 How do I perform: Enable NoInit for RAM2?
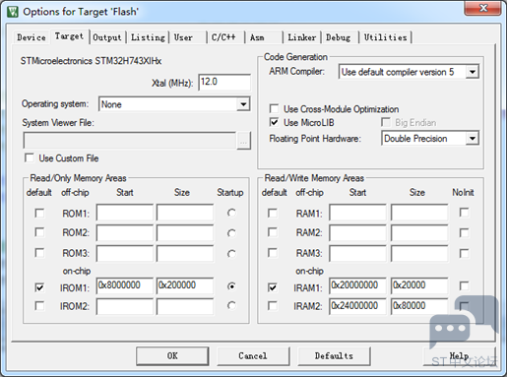(464, 233)
